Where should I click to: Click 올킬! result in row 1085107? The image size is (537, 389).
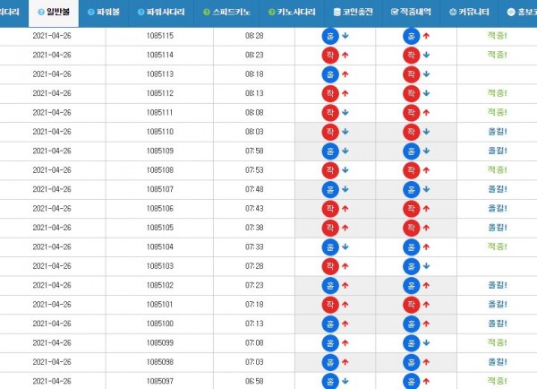tap(498, 189)
